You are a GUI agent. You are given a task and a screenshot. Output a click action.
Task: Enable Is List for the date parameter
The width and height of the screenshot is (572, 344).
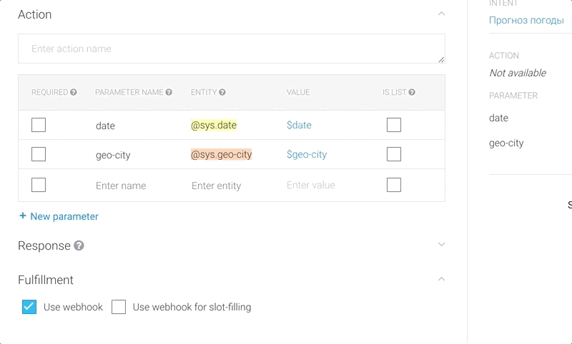click(x=393, y=125)
